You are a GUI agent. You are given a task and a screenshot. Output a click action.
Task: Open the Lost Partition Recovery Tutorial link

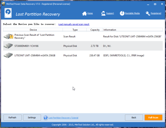click(x=63, y=118)
